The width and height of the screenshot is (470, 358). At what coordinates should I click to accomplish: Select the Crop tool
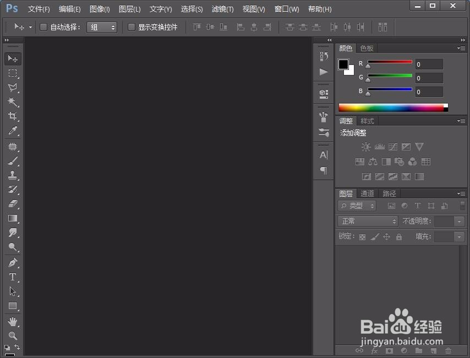[x=13, y=116]
